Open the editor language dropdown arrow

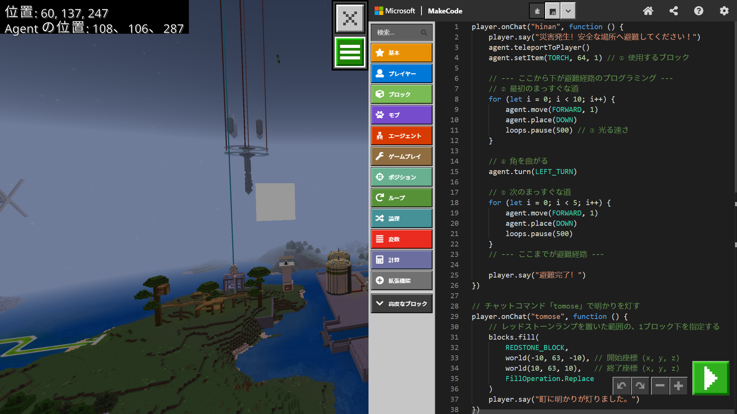568,11
